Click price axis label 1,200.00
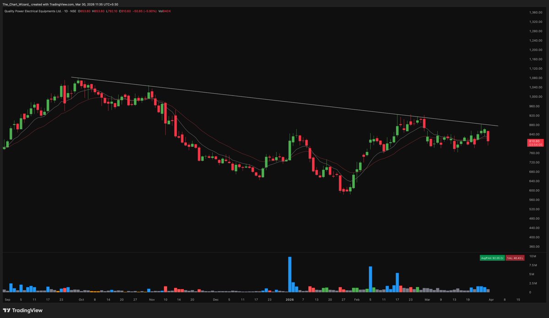The height and width of the screenshot is (318, 549). [536, 50]
